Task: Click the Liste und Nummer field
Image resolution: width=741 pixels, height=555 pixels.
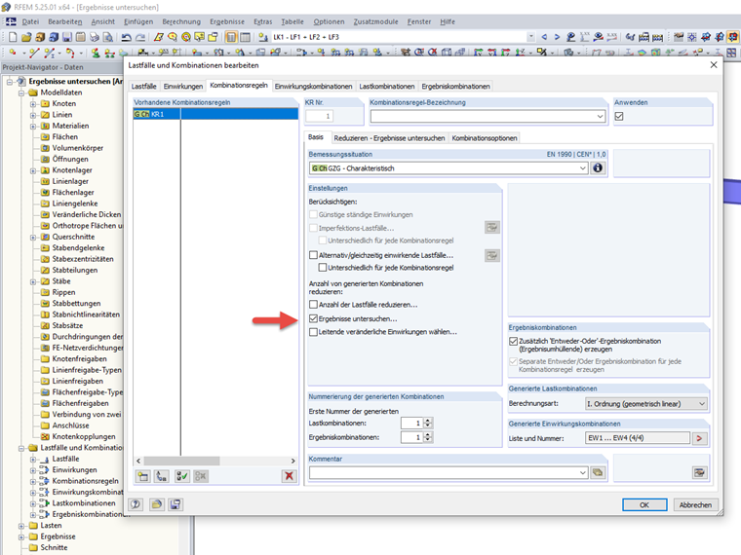Action: point(638,438)
